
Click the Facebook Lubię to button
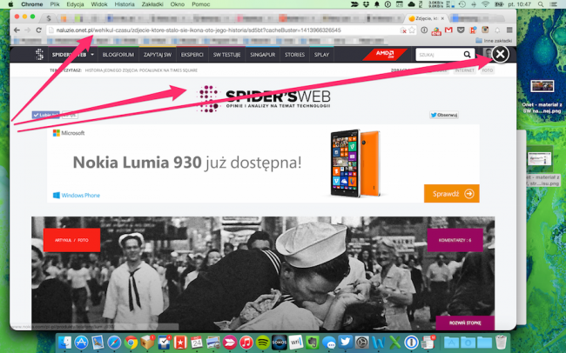pyautogui.click(x=45, y=115)
